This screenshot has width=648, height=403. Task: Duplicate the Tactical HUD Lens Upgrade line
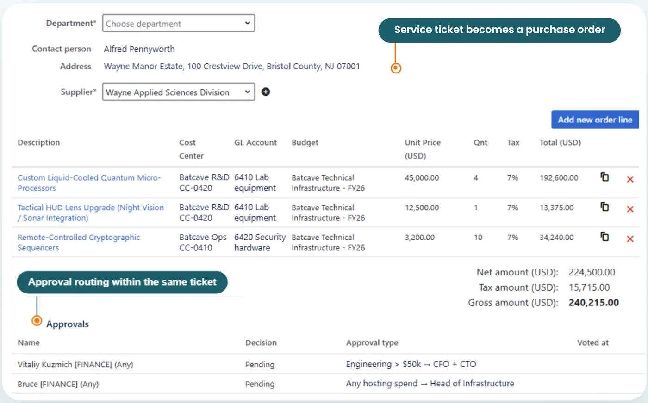point(604,207)
